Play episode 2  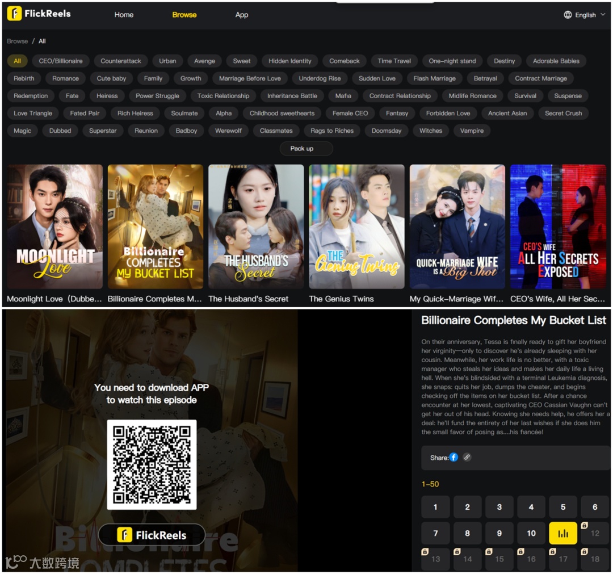click(x=467, y=507)
